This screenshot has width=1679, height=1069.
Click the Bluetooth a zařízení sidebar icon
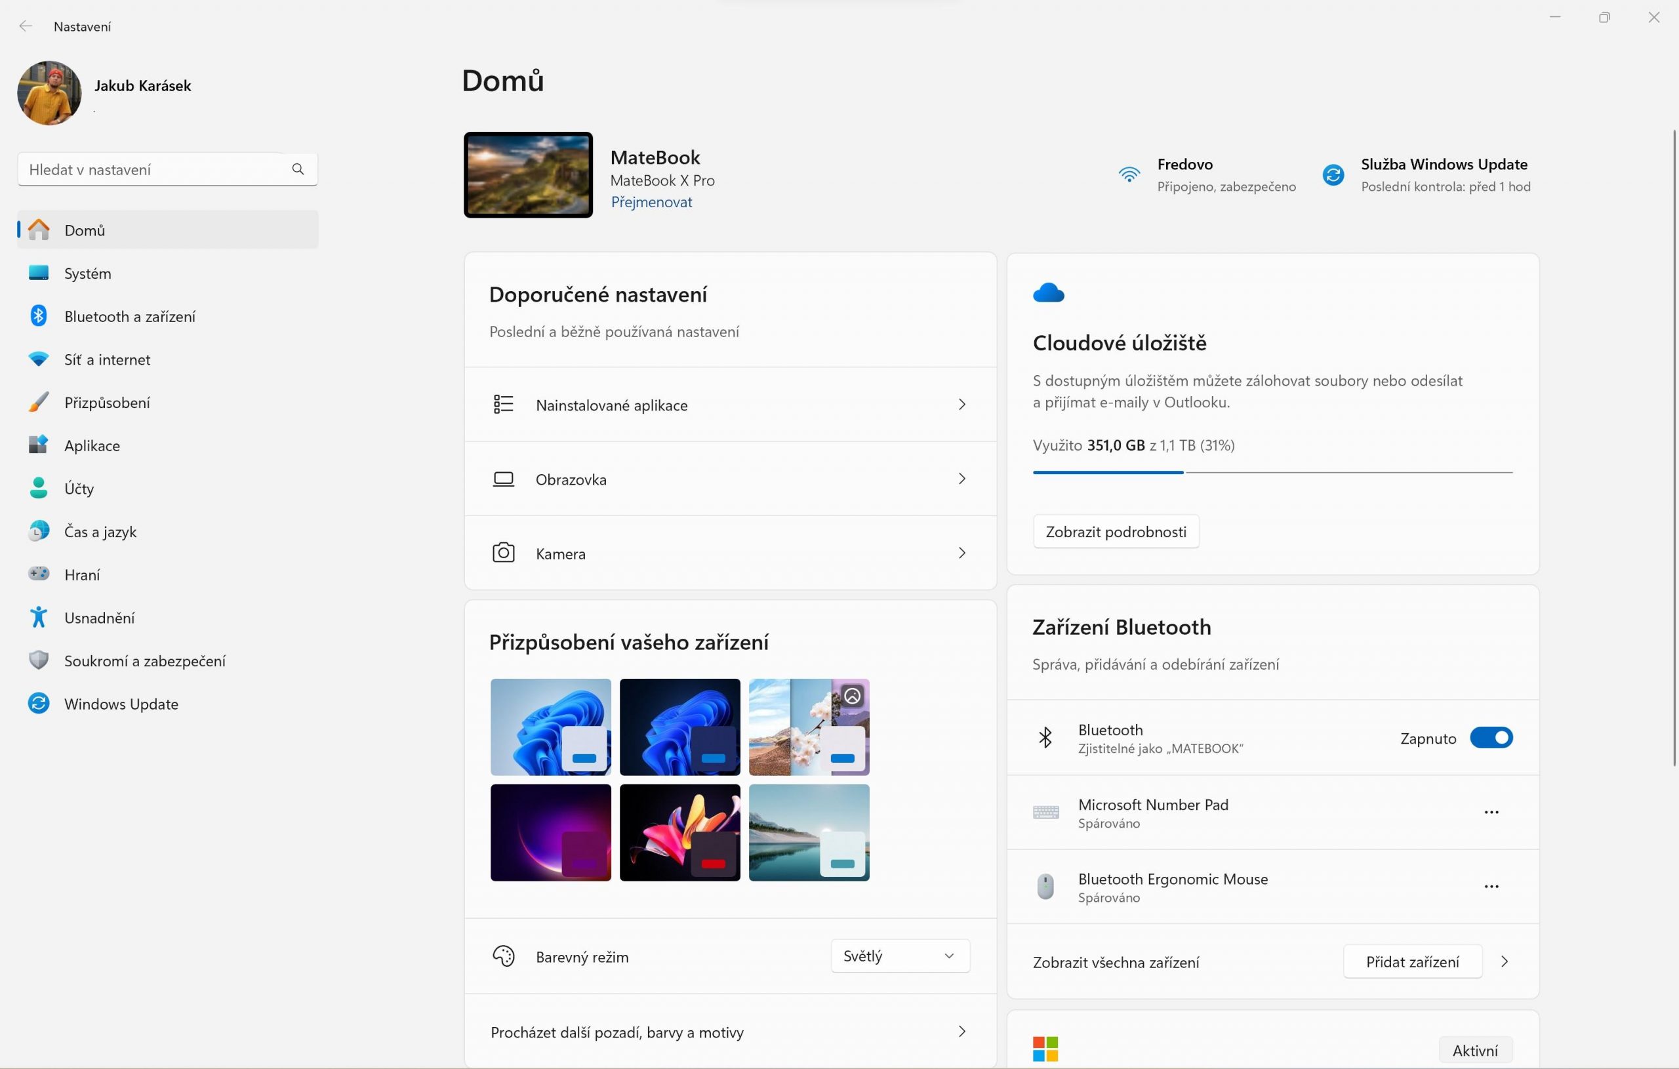tap(38, 316)
